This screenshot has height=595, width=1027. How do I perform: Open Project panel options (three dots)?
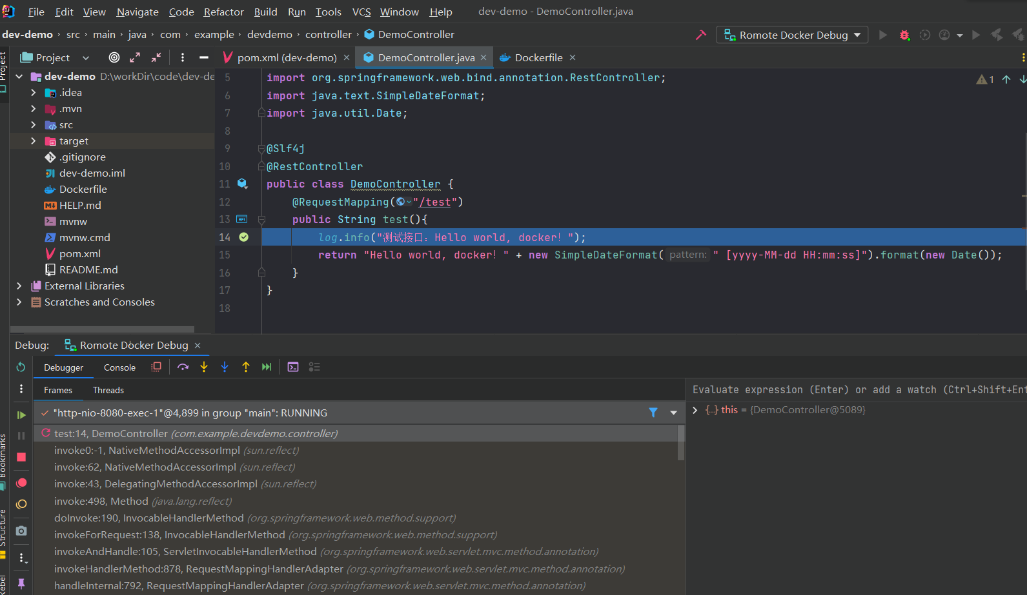[x=183, y=57]
